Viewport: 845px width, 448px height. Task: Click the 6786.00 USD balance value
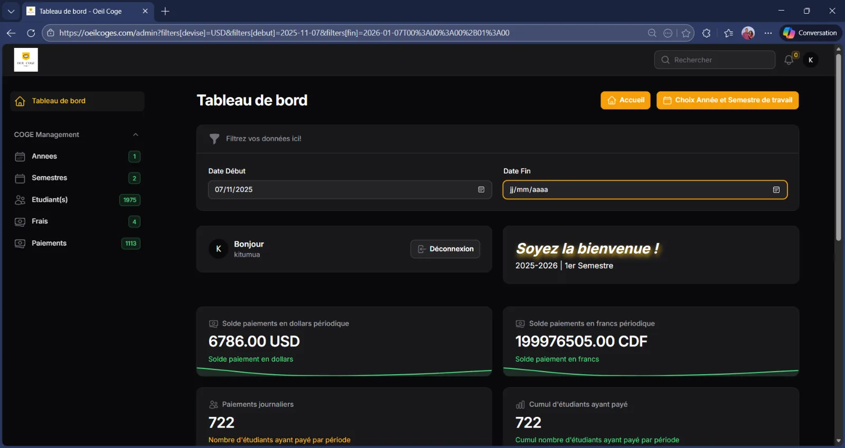coord(254,342)
